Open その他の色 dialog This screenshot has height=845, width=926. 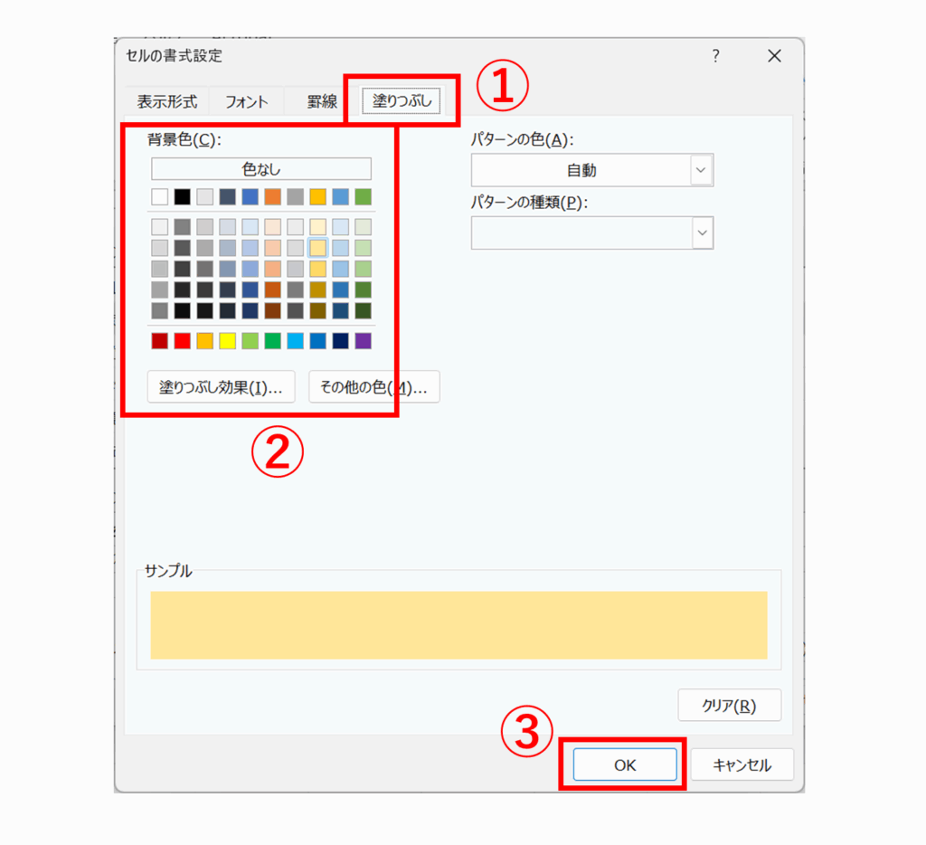click(373, 387)
